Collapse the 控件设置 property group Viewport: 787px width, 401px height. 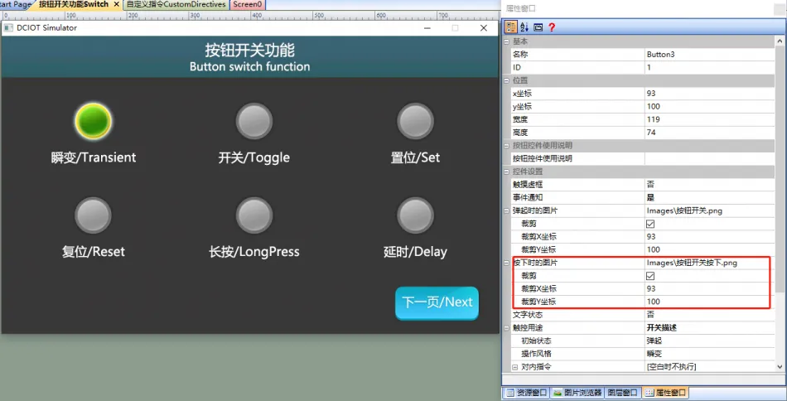[506, 172]
